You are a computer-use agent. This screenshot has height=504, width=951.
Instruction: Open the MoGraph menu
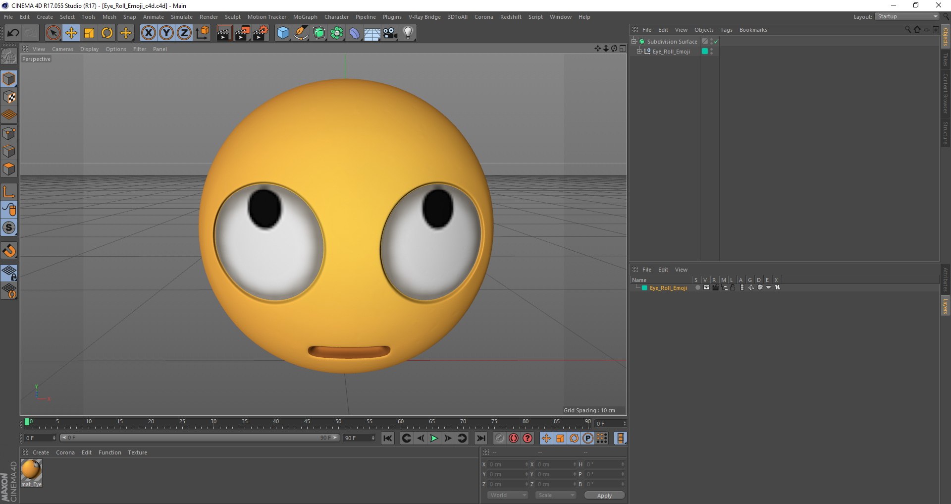point(305,17)
